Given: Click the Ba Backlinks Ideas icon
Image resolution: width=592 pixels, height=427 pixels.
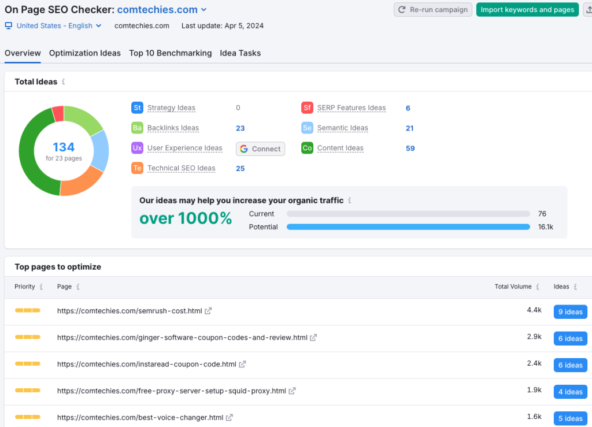Looking at the screenshot, I should (137, 128).
